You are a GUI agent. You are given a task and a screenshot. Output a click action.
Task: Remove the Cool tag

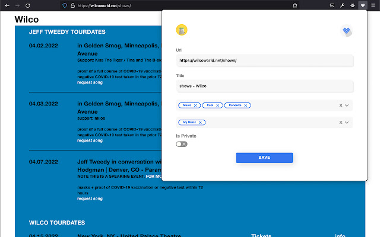[x=218, y=105]
